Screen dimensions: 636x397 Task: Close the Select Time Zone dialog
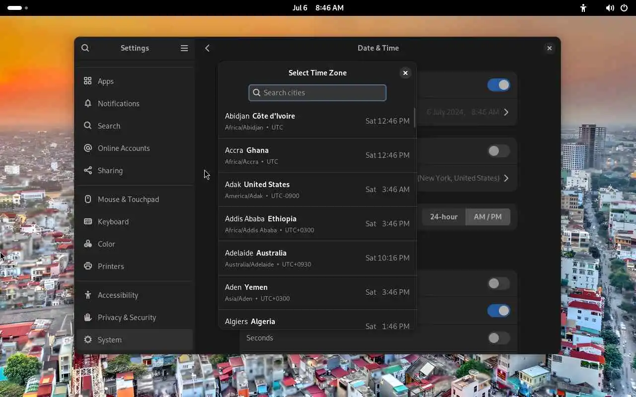(x=405, y=73)
